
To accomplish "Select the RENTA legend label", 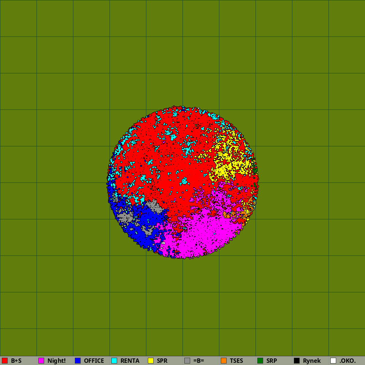I will pos(130,361).
